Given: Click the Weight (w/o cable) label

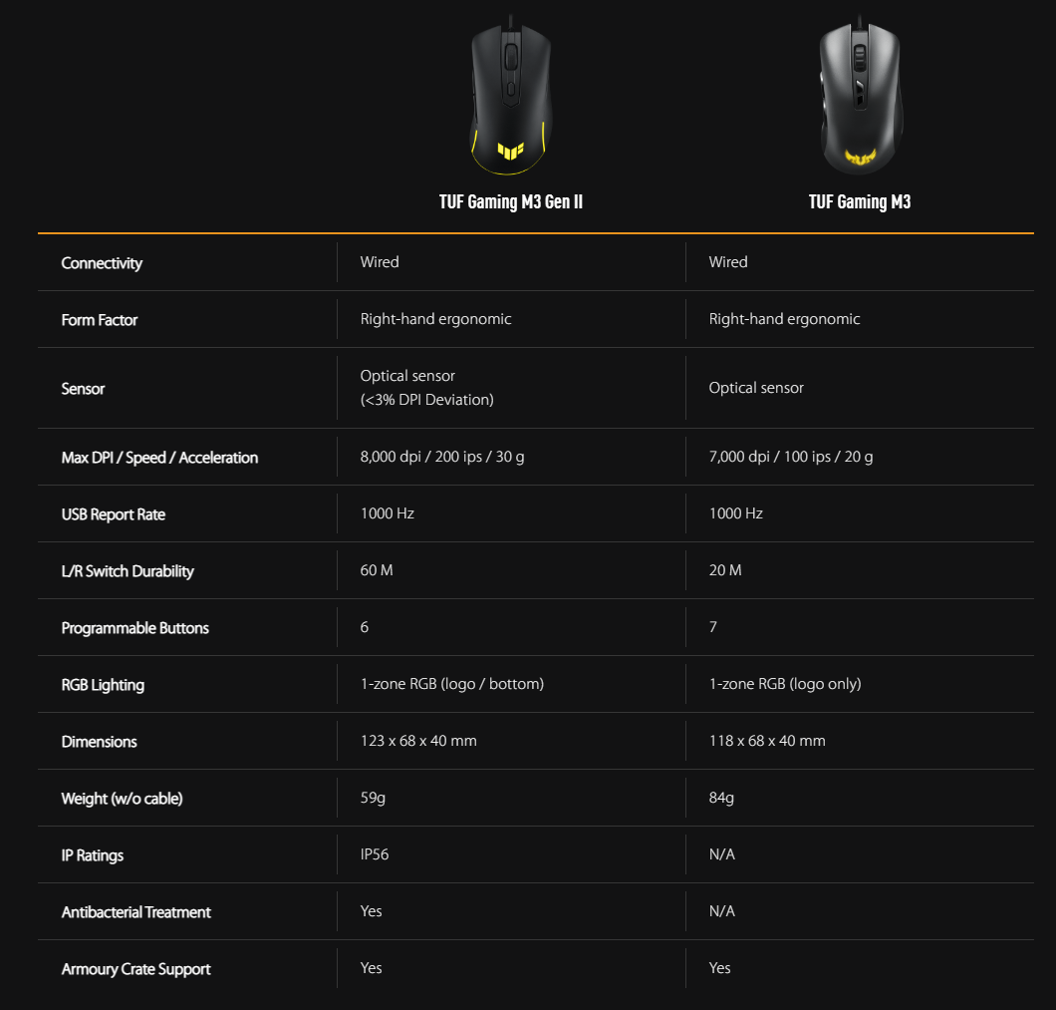Looking at the screenshot, I should pyautogui.click(x=123, y=799).
